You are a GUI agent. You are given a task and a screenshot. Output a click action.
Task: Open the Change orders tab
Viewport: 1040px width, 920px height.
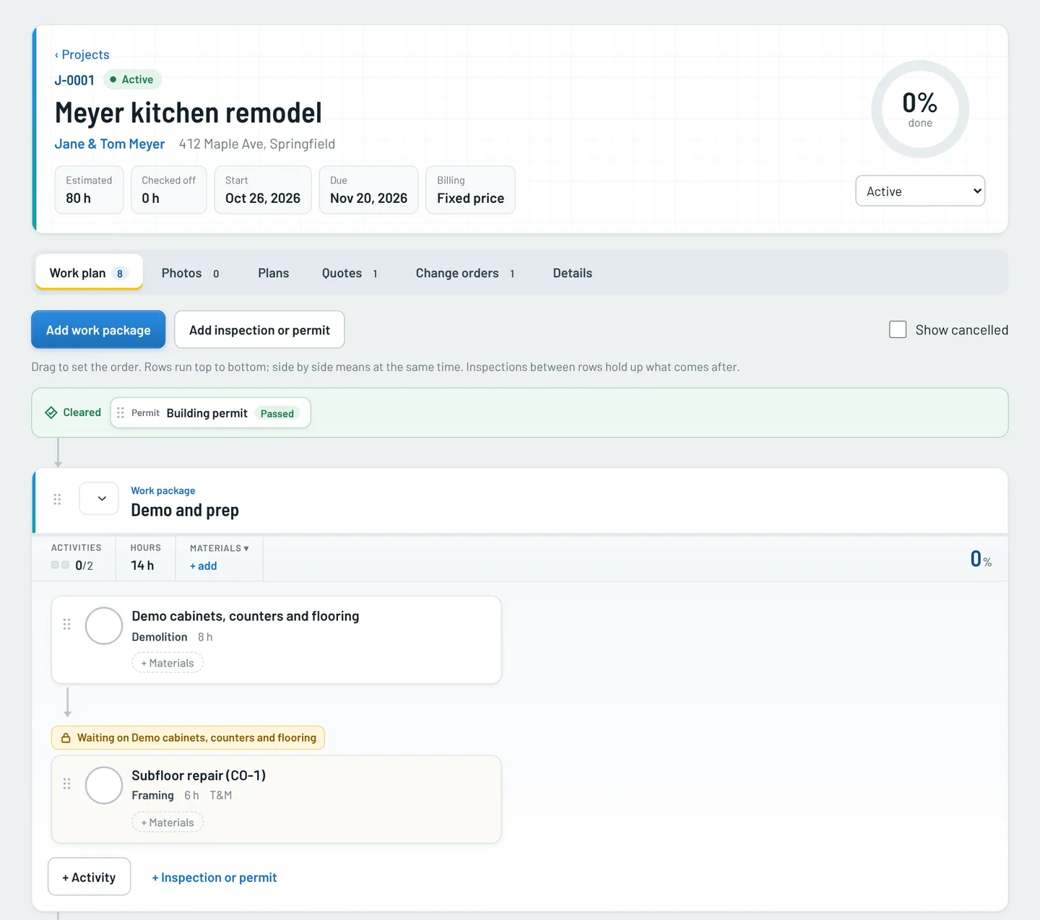coord(466,273)
